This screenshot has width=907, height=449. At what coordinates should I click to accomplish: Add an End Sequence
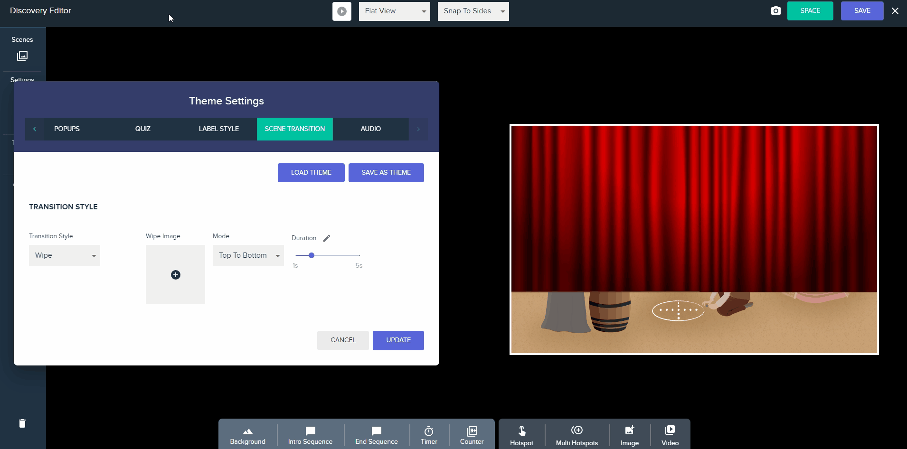(377, 436)
